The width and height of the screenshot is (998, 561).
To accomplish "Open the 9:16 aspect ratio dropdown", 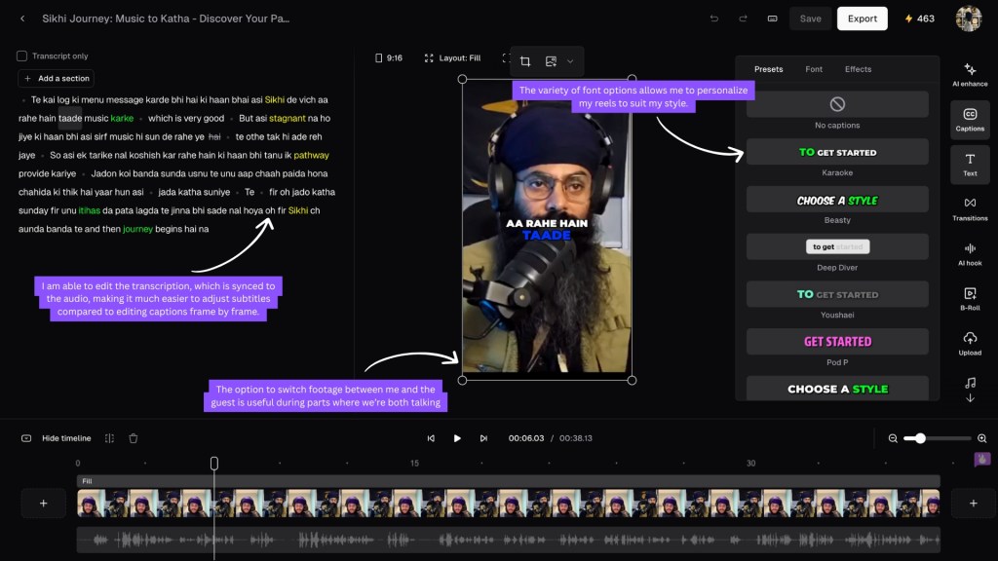I will [389, 58].
